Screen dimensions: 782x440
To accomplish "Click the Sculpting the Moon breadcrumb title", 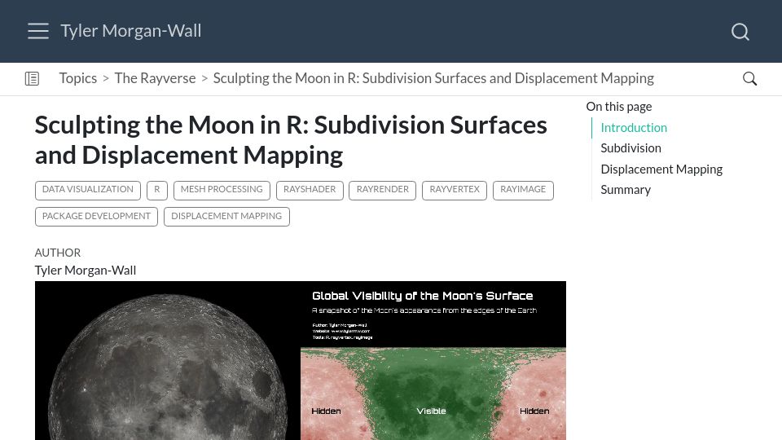I will point(433,78).
